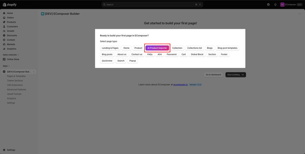
Task: Open Pages & Templates
Action: click(x=16, y=76)
